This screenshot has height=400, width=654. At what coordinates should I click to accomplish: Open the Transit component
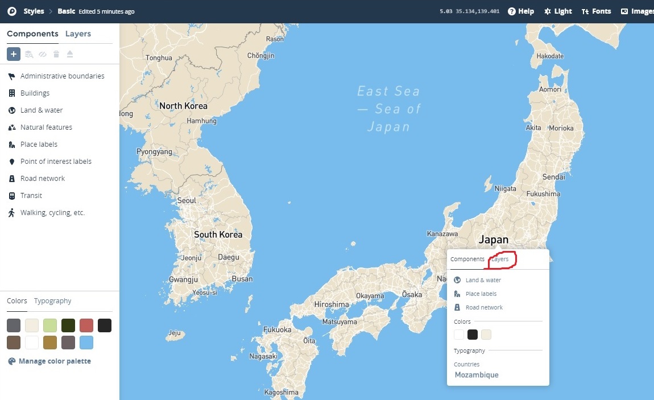pyautogui.click(x=31, y=195)
